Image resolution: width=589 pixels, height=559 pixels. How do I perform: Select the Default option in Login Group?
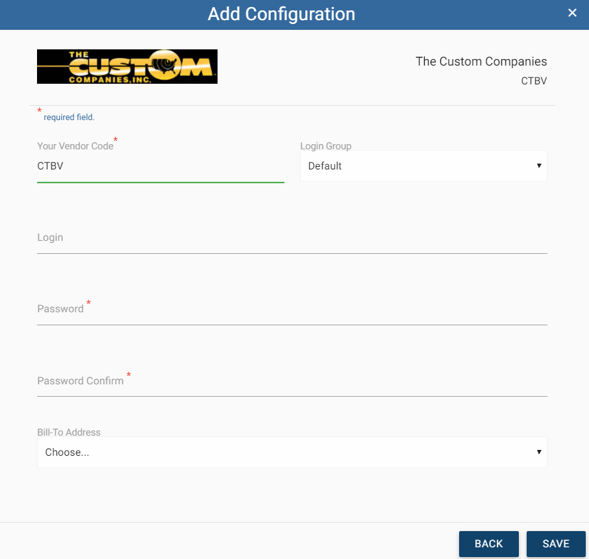[x=324, y=166]
